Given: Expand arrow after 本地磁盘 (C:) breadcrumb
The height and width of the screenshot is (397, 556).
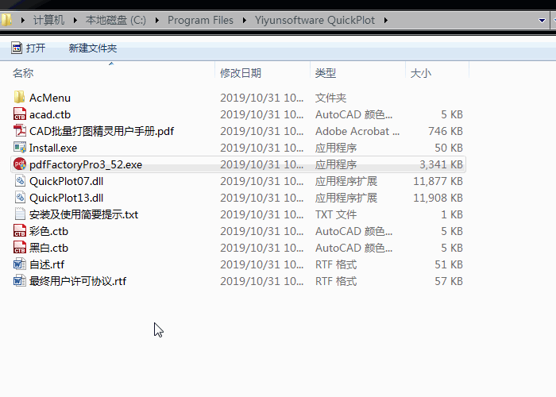Looking at the screenshot, I should (157, 20).
